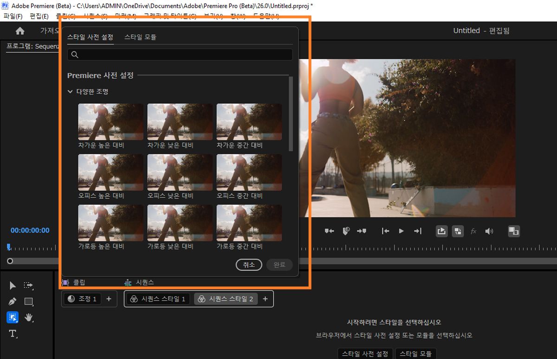Select the 프로그램: Sequenz panel tab
557x359 pixels.
click(33, 47)
